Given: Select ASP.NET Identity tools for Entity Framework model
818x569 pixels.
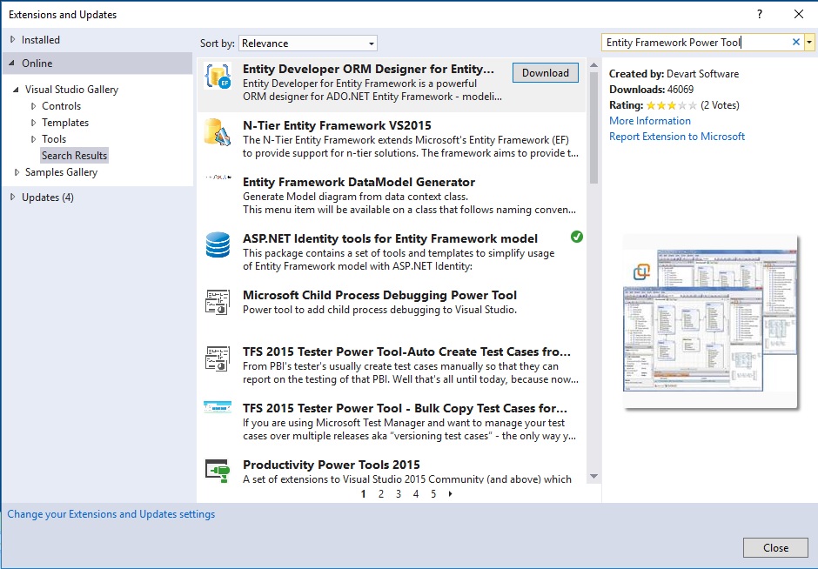Looking at the screenshot, I should (x=392, y=252).
